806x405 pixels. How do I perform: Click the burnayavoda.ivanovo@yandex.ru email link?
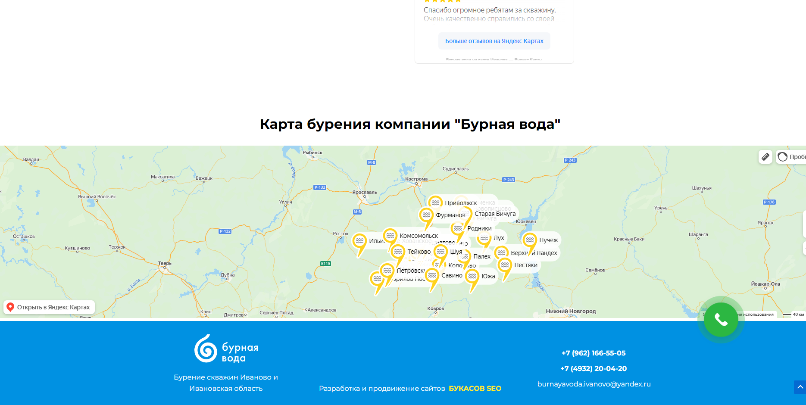click(x=594, y=384)
